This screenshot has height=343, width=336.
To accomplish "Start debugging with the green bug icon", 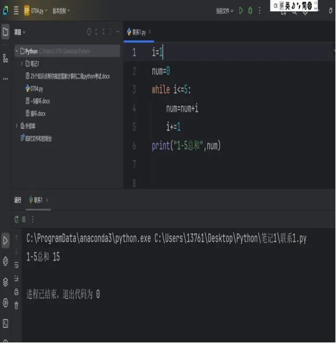I will (x=250, y=10).
